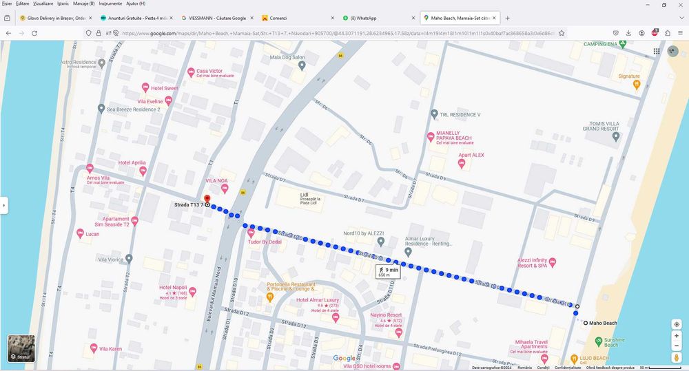Zoom in with the plus button

[x=677, y=336]
